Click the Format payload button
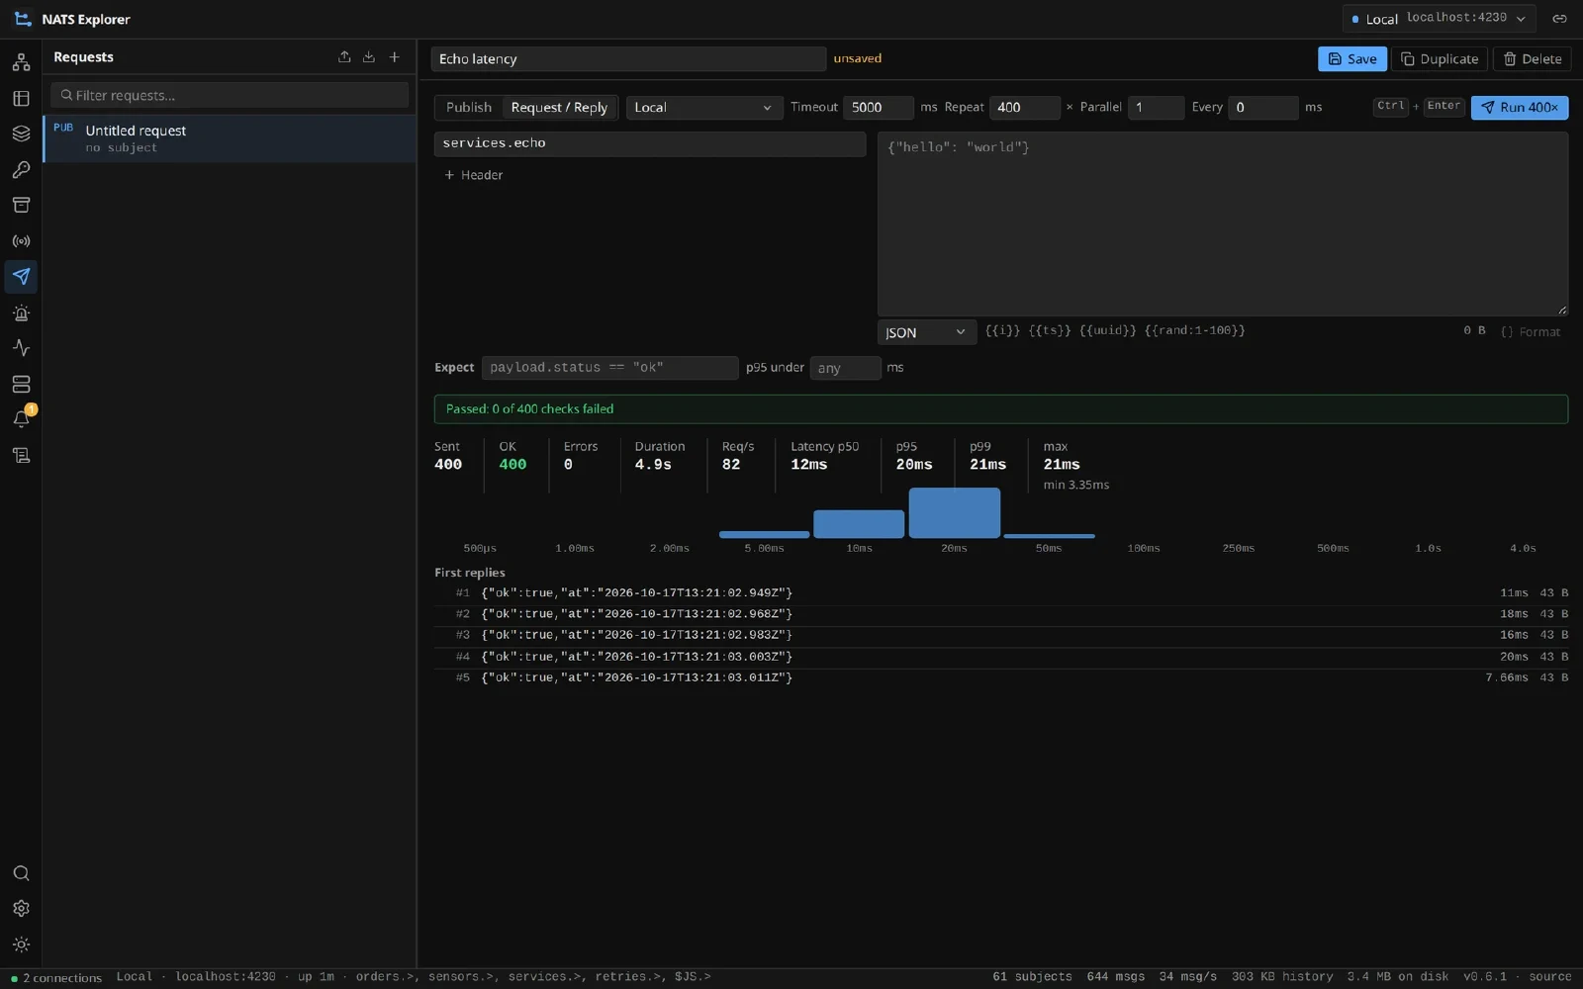 1531,332
